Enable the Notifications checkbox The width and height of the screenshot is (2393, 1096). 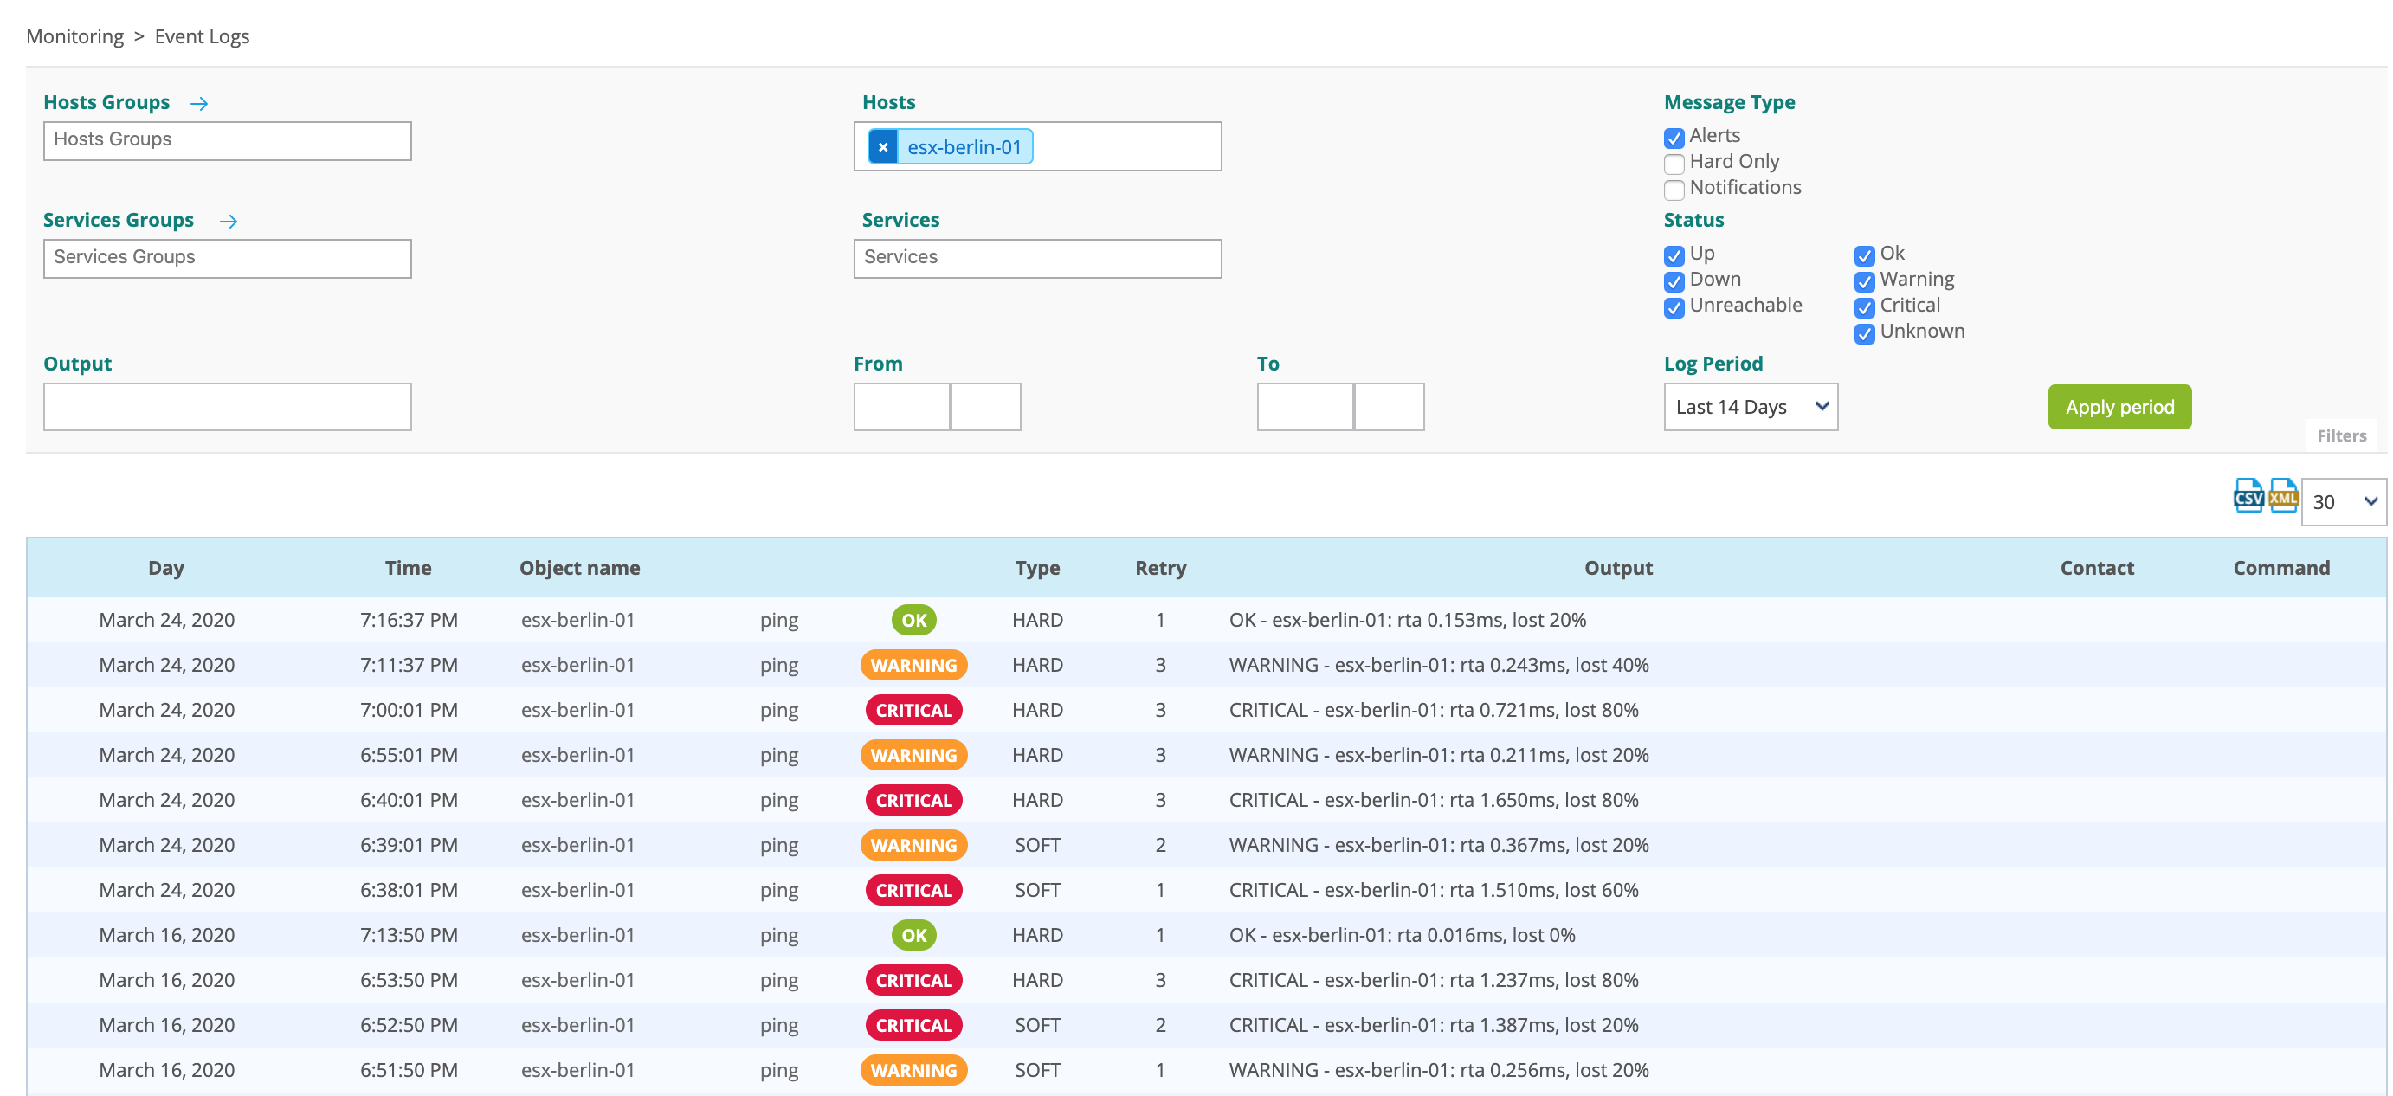1674,190
